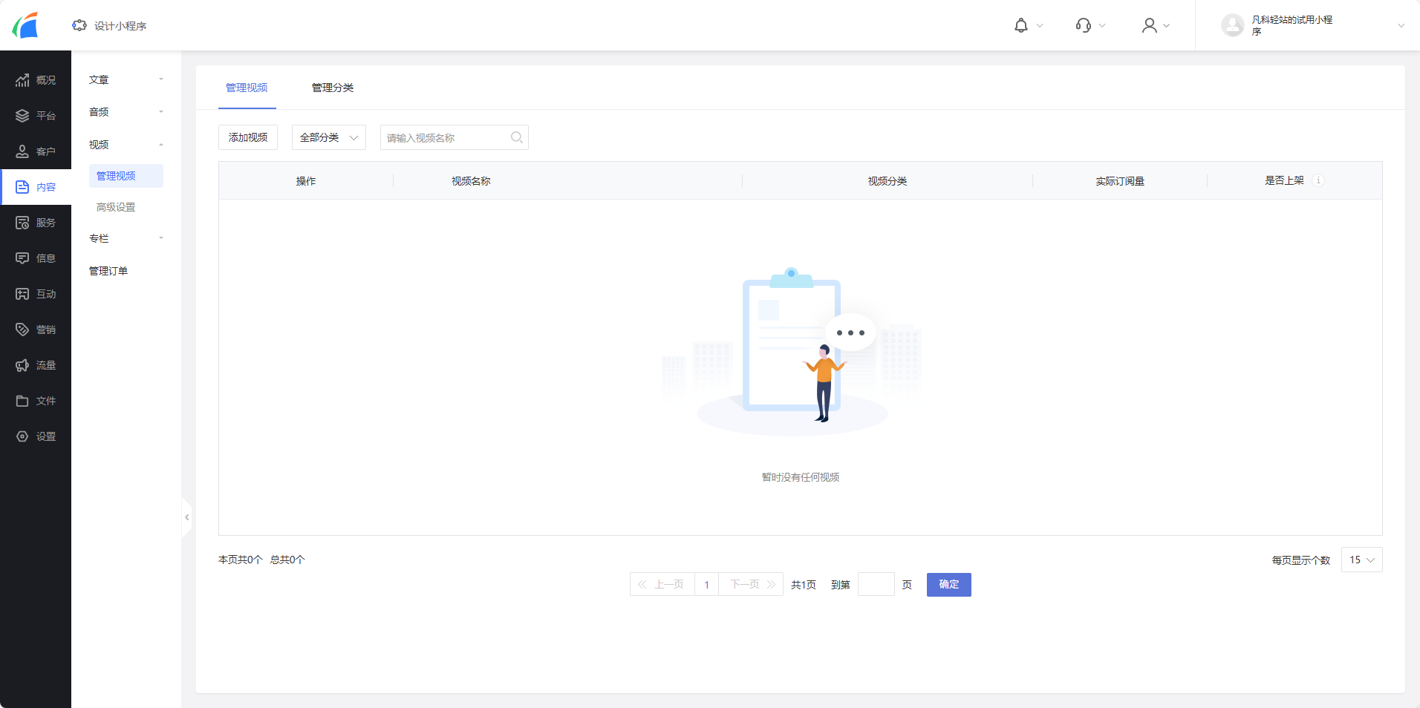Open 概况 overview in the sidebar
This screenshot has height=708, width=1420.
pyautogui.click(x=36, y=80)
